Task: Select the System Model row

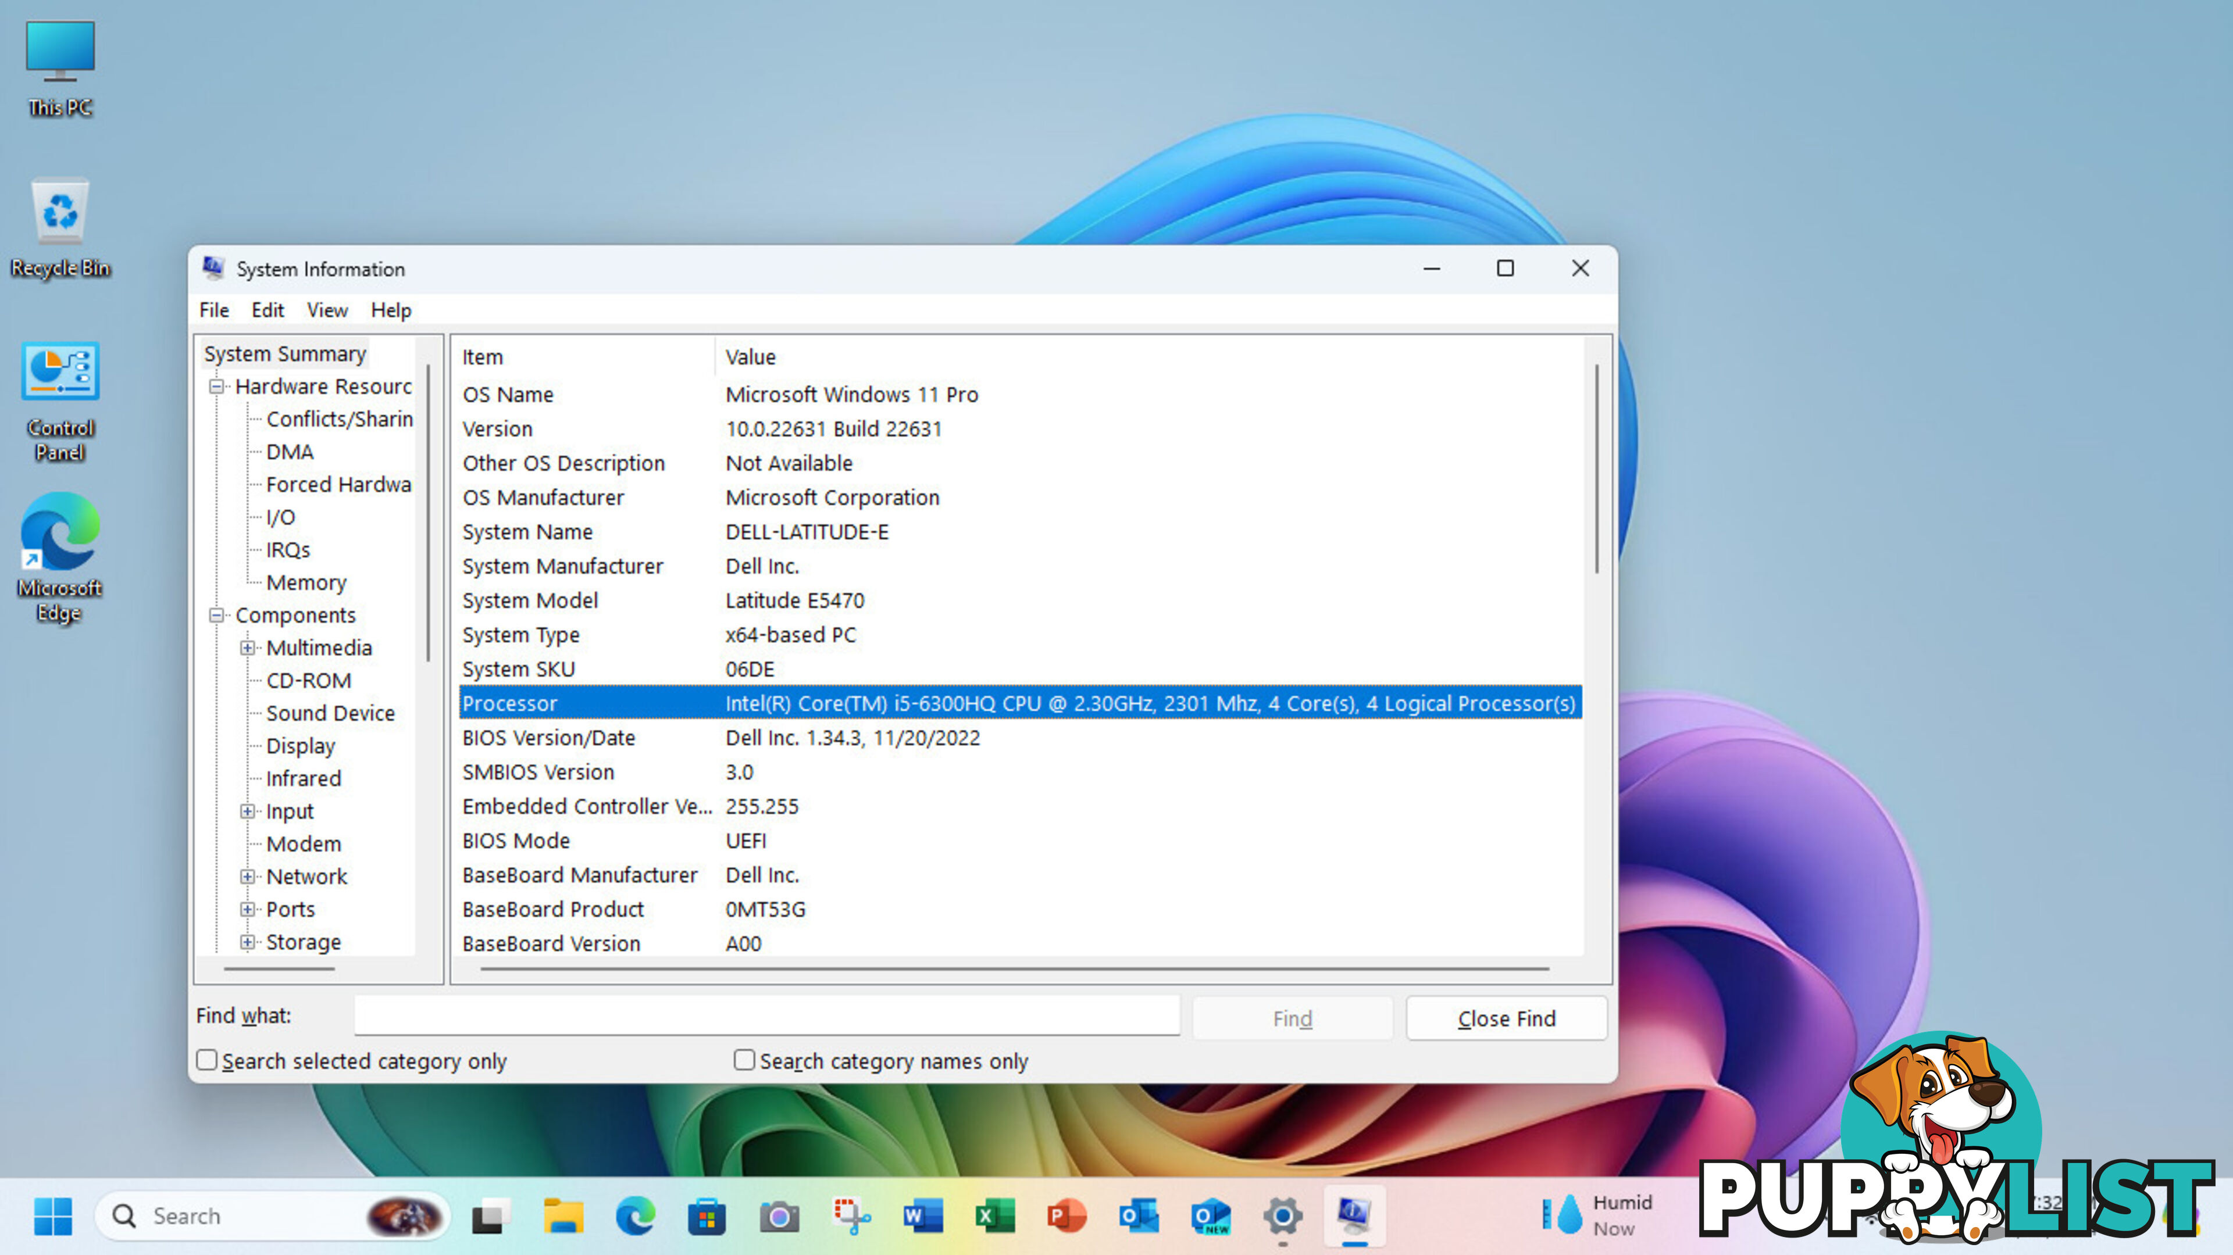Action: click(x=1021, y=600)
